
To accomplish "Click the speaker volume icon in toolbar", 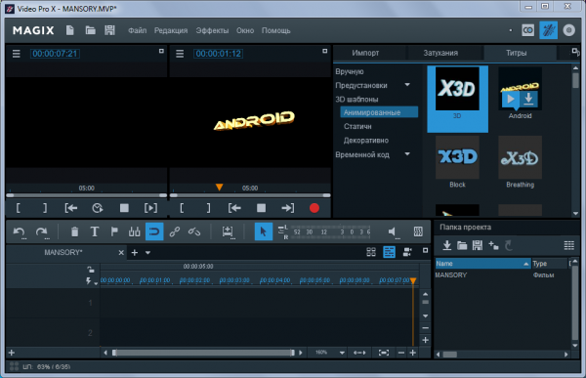I will point(393,232).
